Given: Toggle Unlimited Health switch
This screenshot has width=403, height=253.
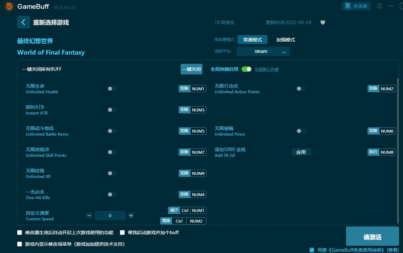Looking at the screenshot, I should point(112,89).
